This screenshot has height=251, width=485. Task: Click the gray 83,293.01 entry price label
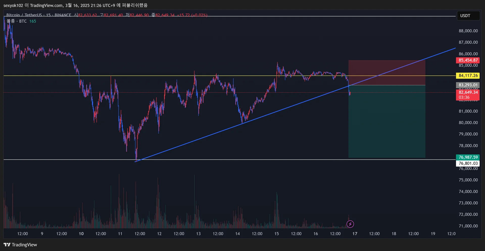click(468, 85)
